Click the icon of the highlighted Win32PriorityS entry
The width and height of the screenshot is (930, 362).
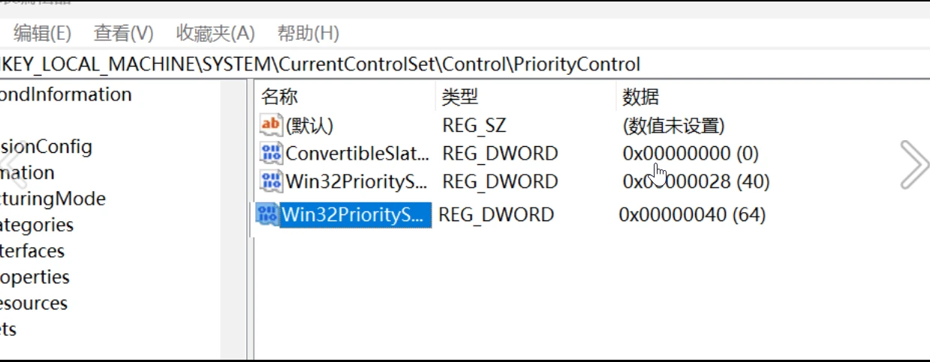click(266, 215)
